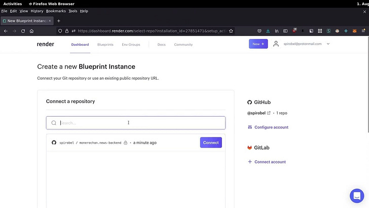The height and width of the screenshot is (208, 369).
Task: Open the Bookmarks menu
Action: coord(56,11)
